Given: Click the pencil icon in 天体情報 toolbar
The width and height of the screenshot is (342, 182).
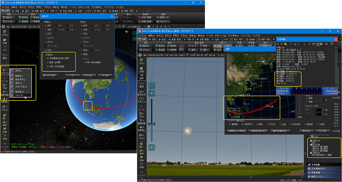Looking at the screenshot, I should (309, 44).
